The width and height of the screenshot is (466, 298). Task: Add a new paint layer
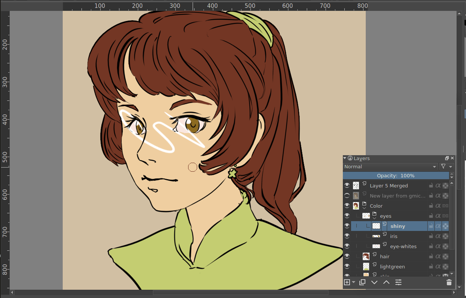(347, 282)
